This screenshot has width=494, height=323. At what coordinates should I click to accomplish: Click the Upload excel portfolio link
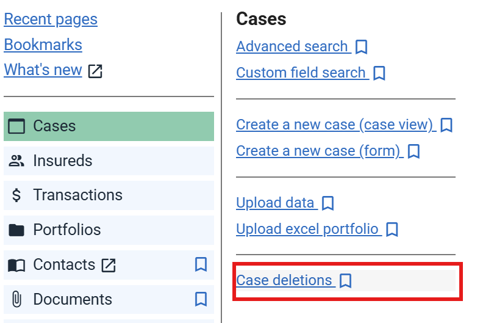(308, 229)
